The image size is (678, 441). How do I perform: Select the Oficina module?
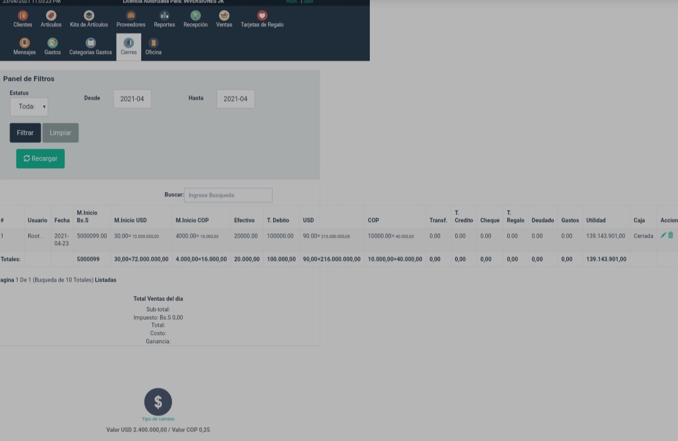[x=153, y=44]
